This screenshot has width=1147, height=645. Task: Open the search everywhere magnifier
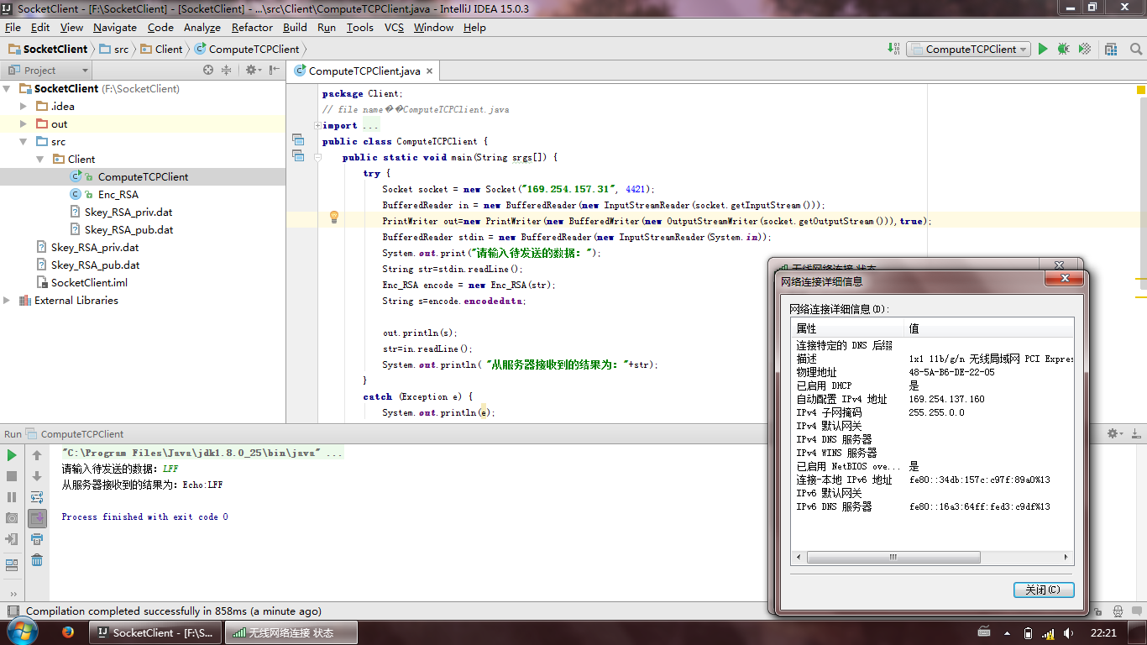(x=1135, y=50)
